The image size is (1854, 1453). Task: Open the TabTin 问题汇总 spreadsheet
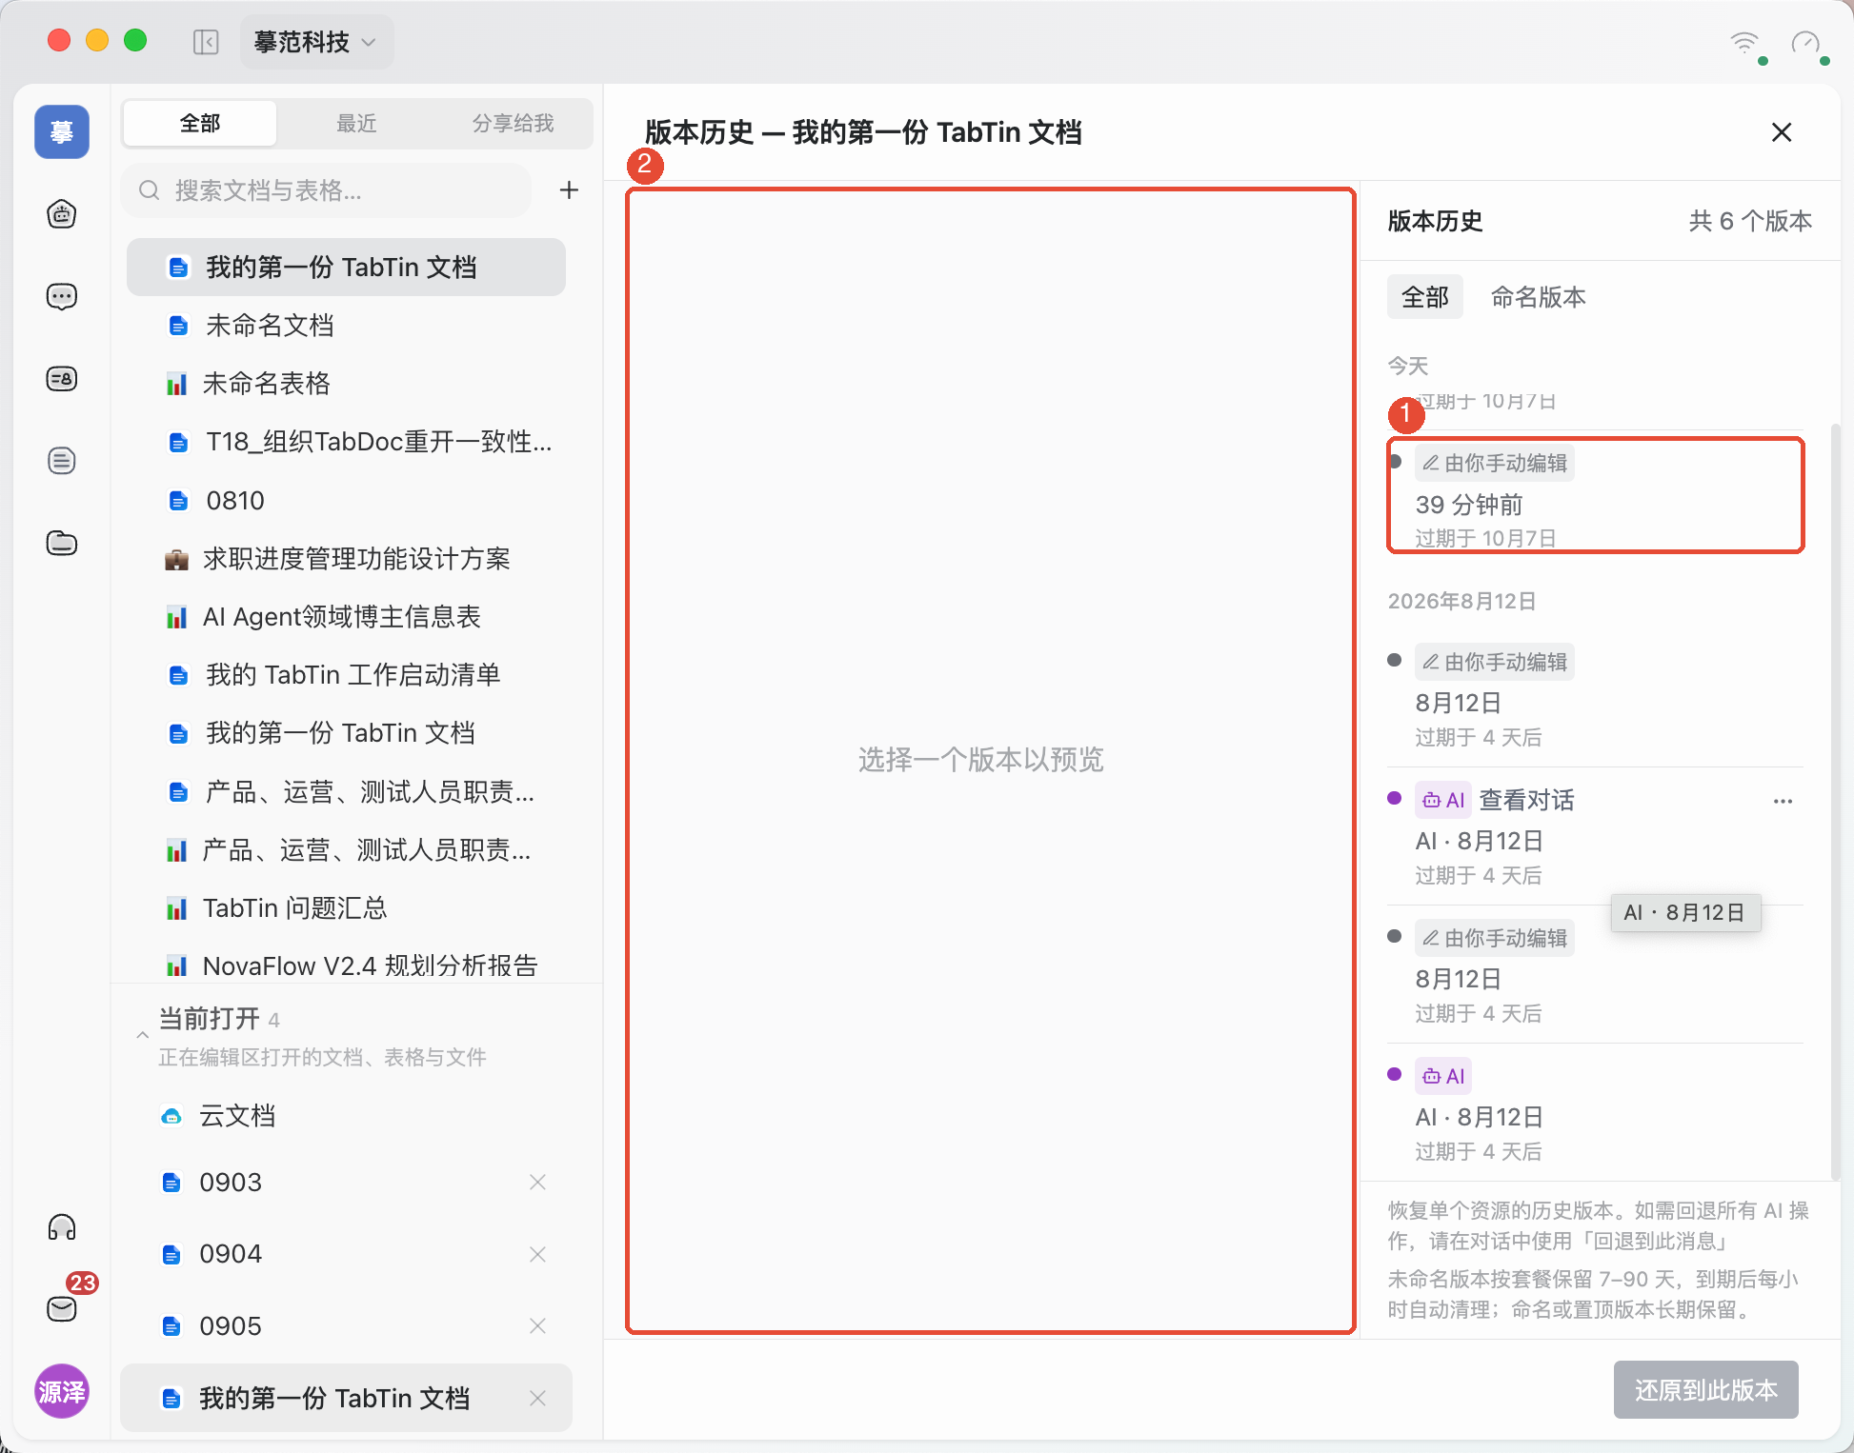pyautogui.click(x=347, y=908)
